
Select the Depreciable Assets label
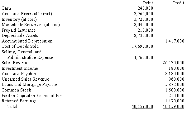(20, 35)
